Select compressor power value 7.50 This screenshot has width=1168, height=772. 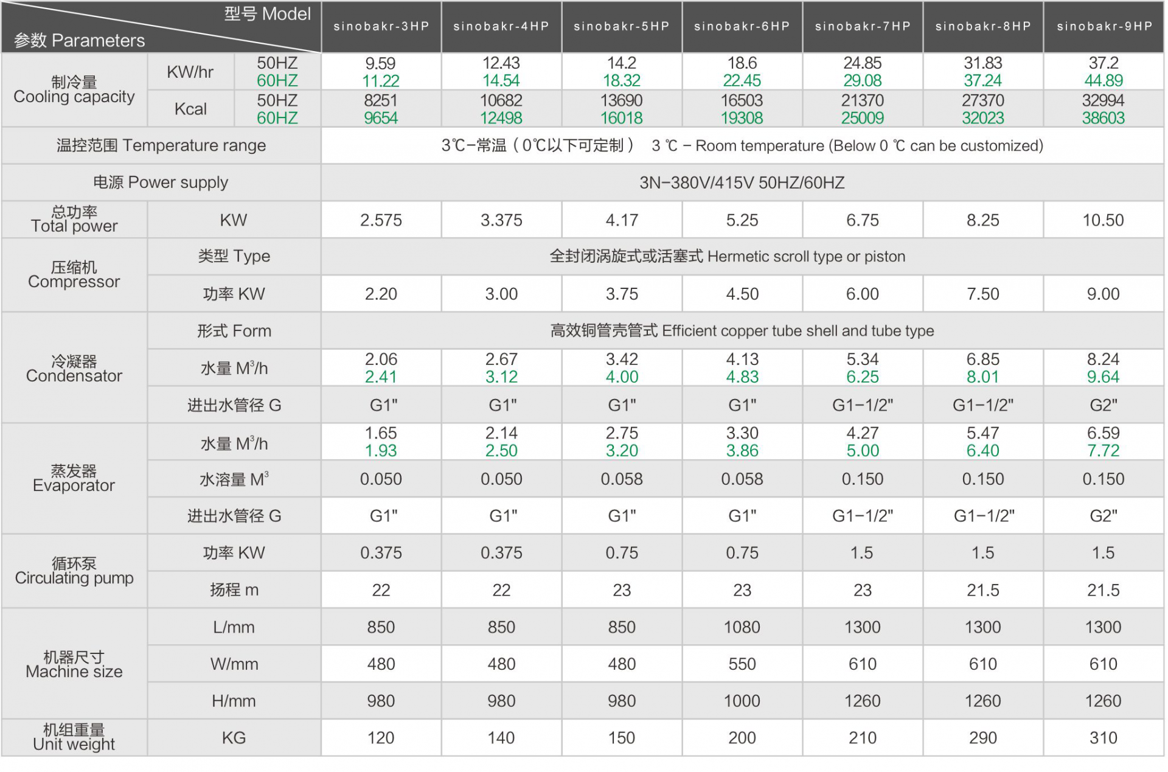[983, 294]
